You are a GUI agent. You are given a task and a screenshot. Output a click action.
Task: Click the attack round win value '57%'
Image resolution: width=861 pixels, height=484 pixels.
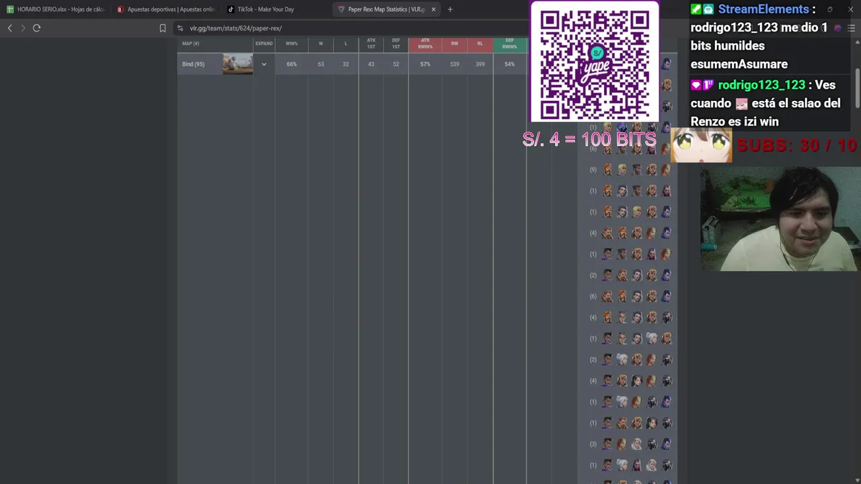425,65
